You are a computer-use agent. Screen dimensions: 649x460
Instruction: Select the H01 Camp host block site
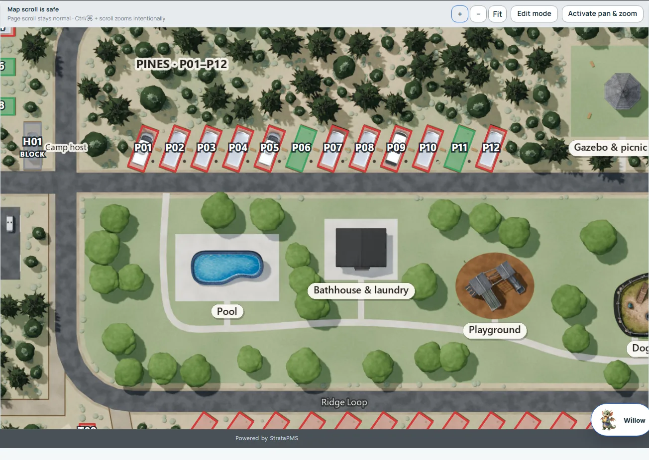pyautogui.click(x=32, y=146)
